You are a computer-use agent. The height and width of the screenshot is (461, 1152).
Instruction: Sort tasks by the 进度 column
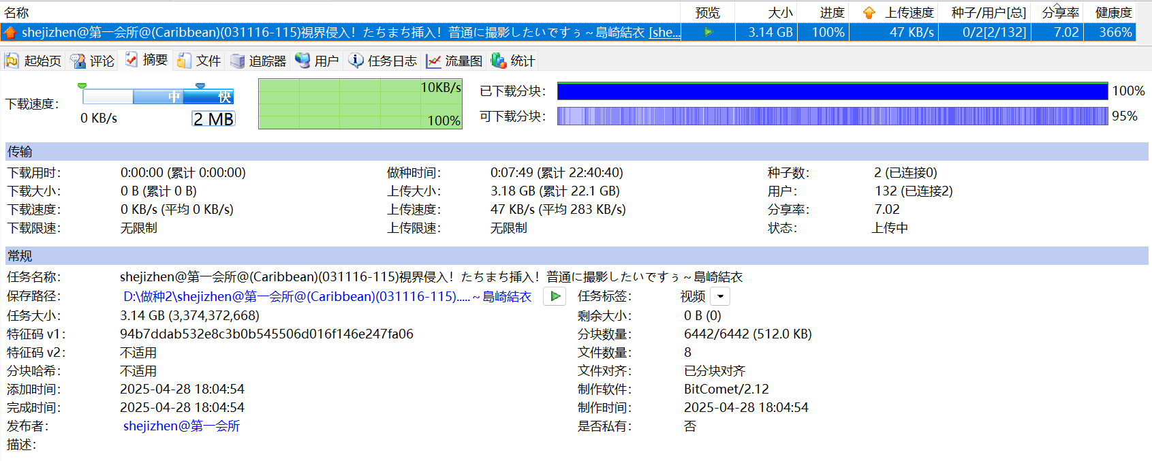coord(822,12)
